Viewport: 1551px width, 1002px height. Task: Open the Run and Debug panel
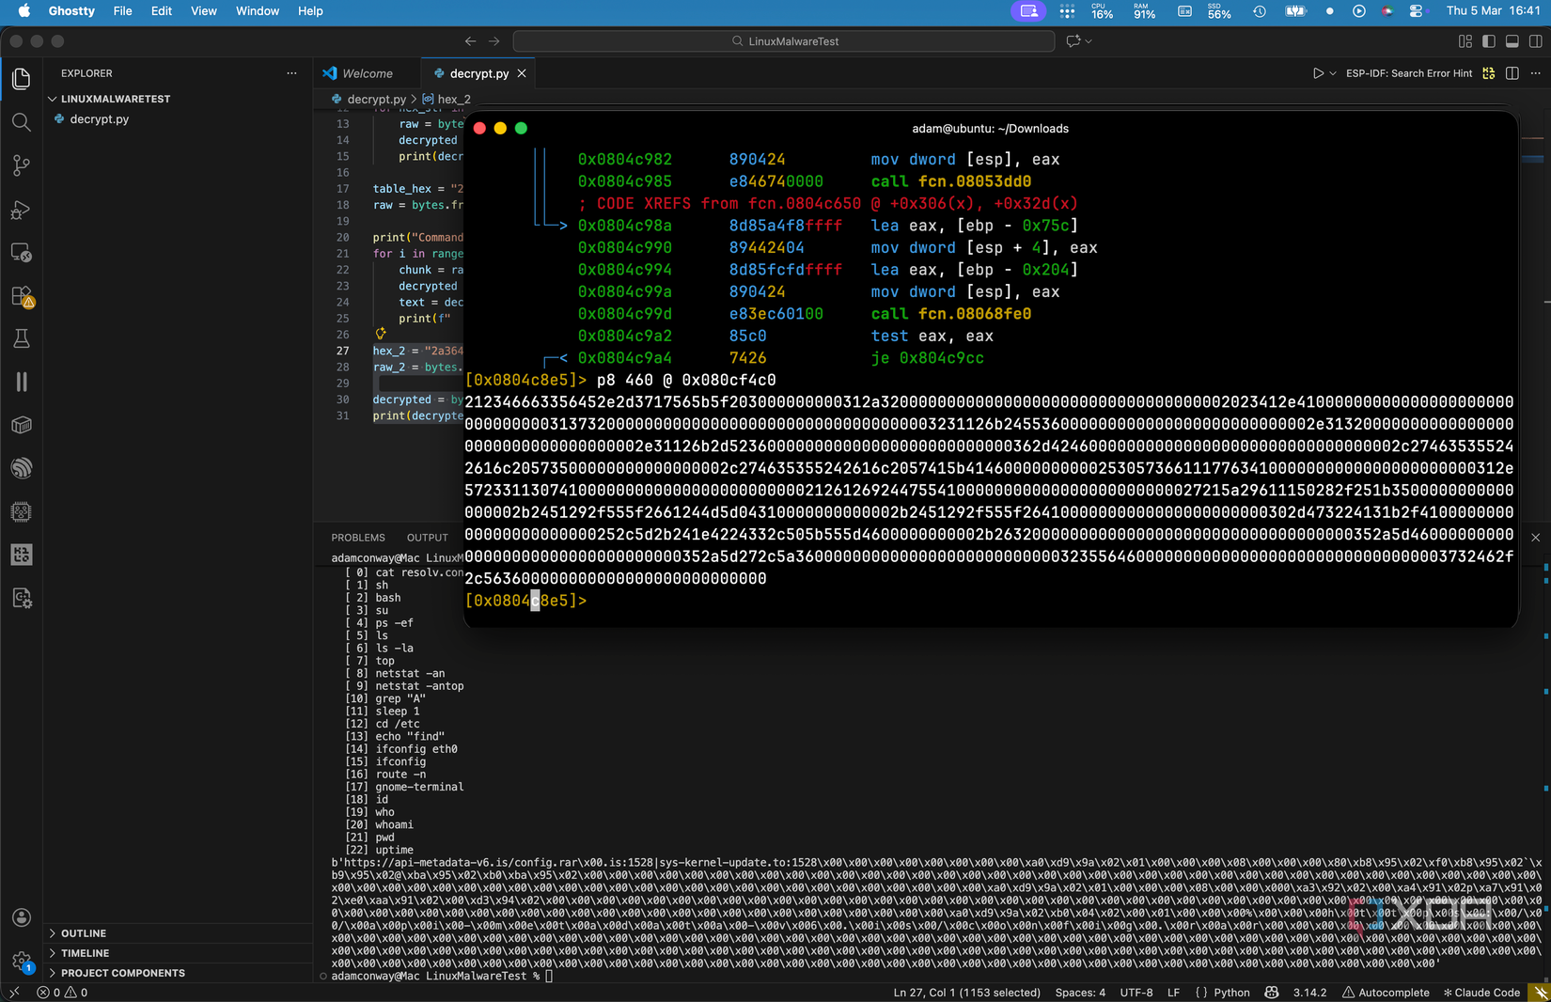pos(21,210)
